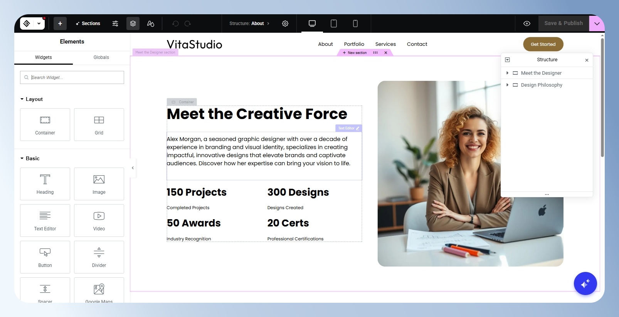Viewport: 619px width, 317px height.
Task: Click the plus add element icon
Action: tap(60, 23)
